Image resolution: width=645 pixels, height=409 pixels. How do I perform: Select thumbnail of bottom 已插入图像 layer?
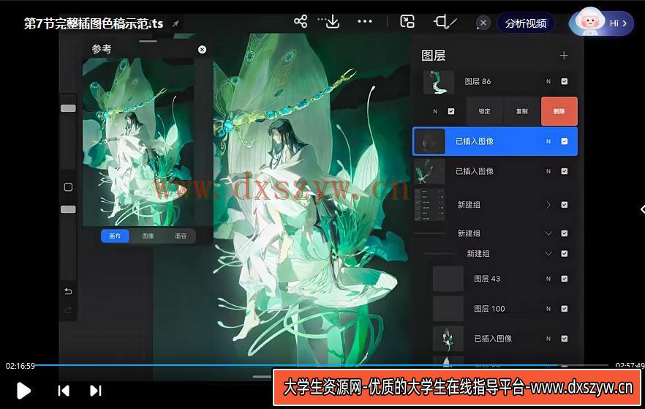tap(448, 339)
